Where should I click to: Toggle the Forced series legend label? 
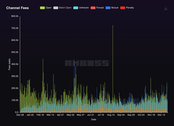pos(100,8)
